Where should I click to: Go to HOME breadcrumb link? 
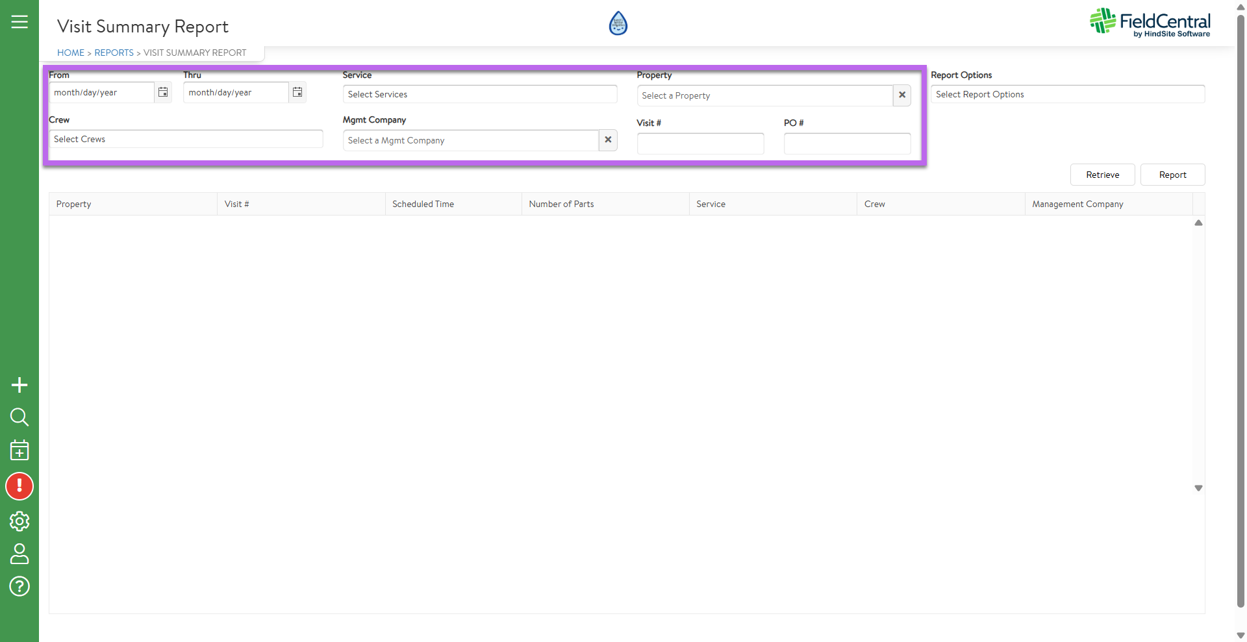coord(71,53)
